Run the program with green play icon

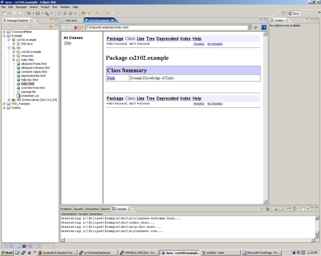point(38,13)
